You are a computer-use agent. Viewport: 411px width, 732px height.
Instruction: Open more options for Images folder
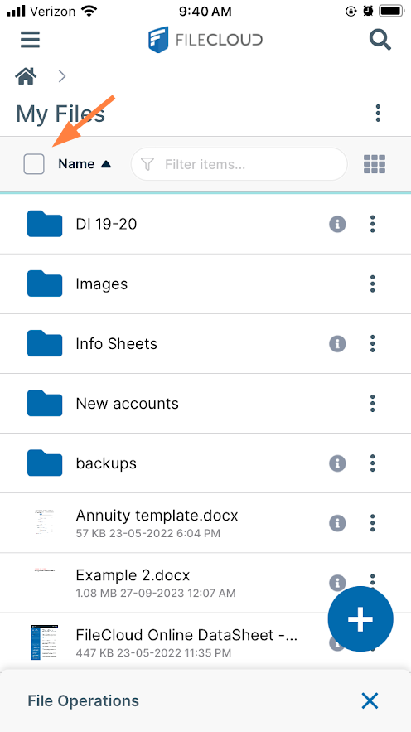pos(372,284)
